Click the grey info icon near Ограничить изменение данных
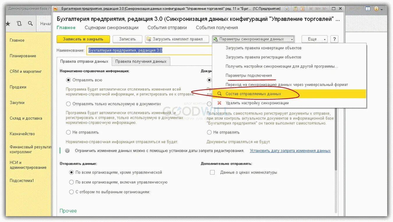The height and width of the screenshot is (222, 393). (x=68, y=151)
